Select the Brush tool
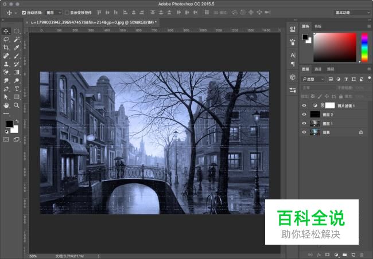373x259 pixels. pyautogui.click(x=17, y=56)
